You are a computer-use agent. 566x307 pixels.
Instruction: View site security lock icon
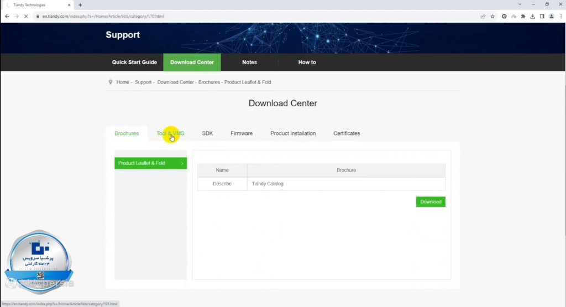[38, 16]
